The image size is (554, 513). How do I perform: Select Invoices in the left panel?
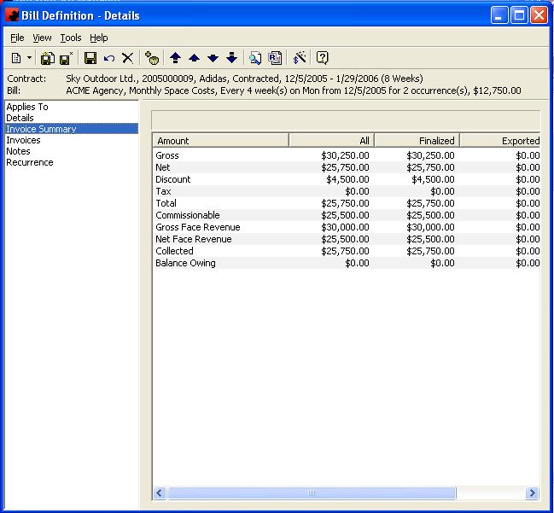[x=23, y=140]
